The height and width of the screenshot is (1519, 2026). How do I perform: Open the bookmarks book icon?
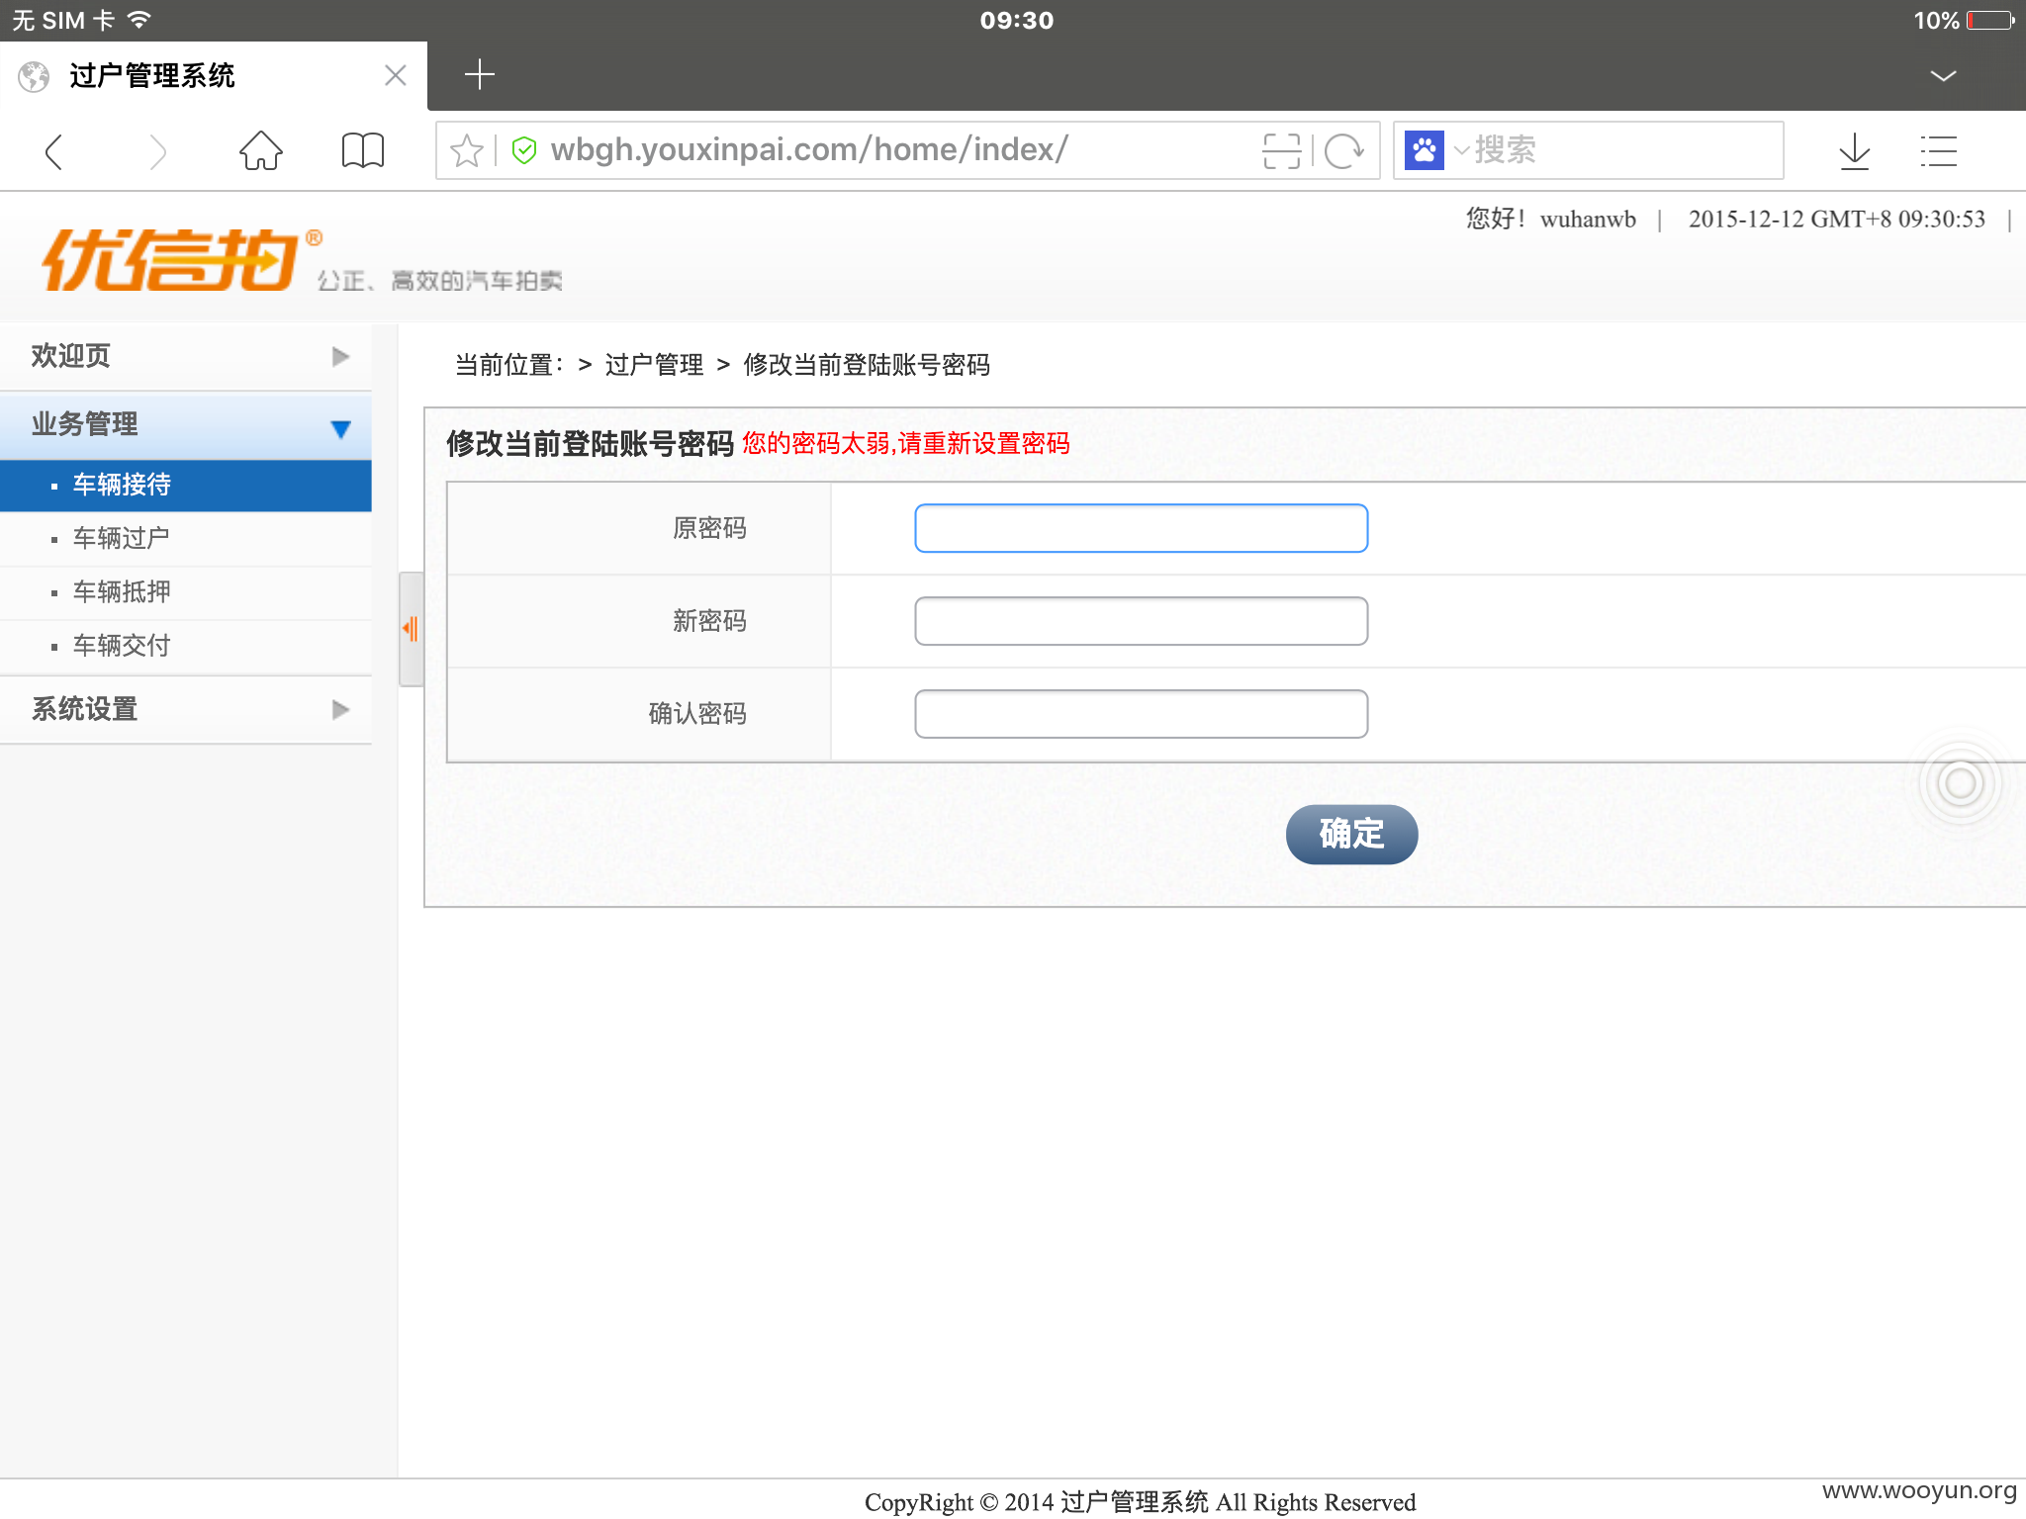[363, 150]
